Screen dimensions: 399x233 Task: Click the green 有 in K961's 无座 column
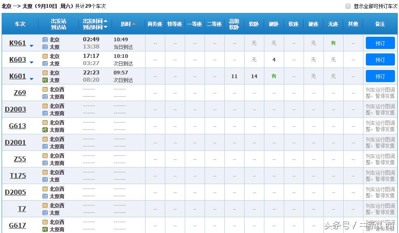pos(333,43)
